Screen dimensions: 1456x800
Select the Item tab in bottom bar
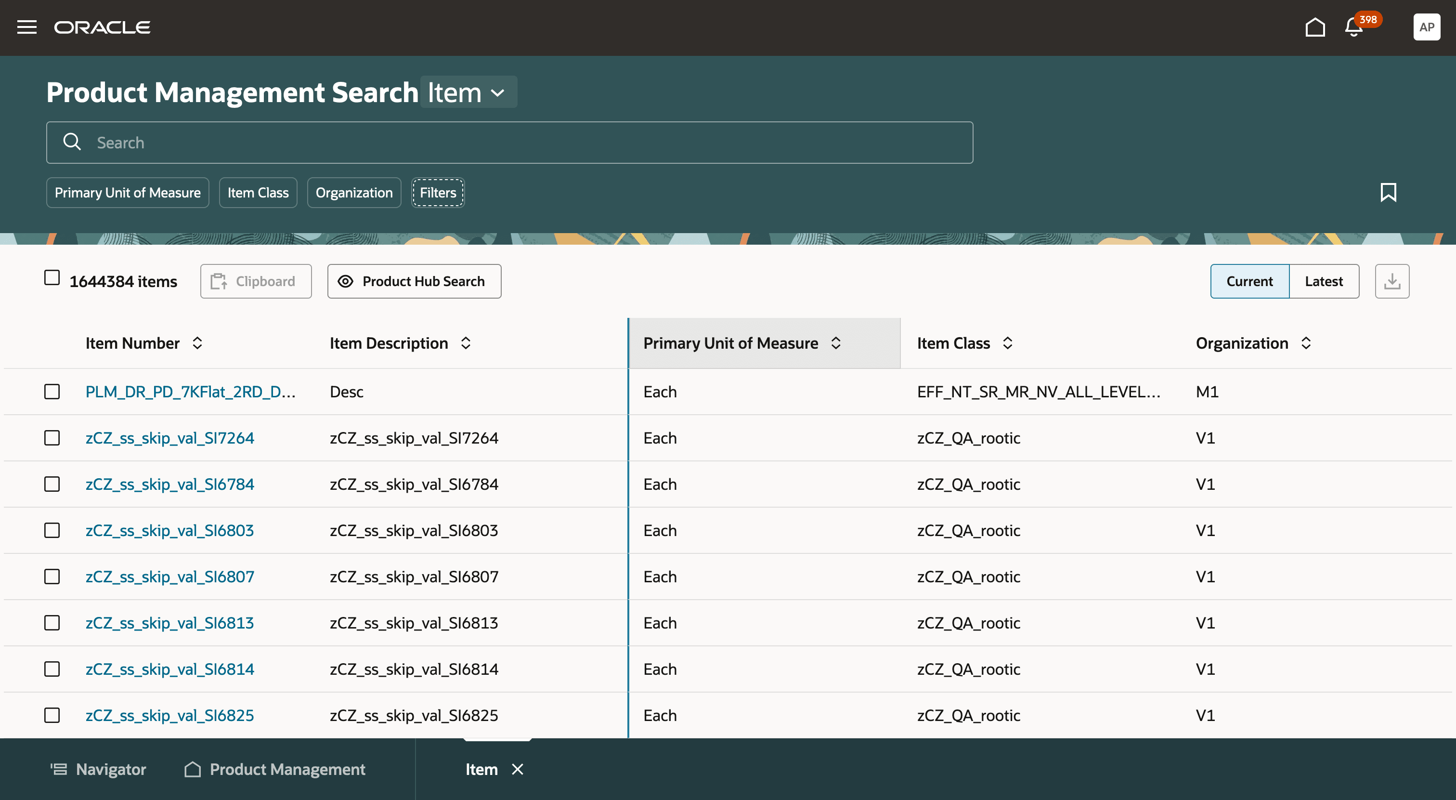(481, 769)
